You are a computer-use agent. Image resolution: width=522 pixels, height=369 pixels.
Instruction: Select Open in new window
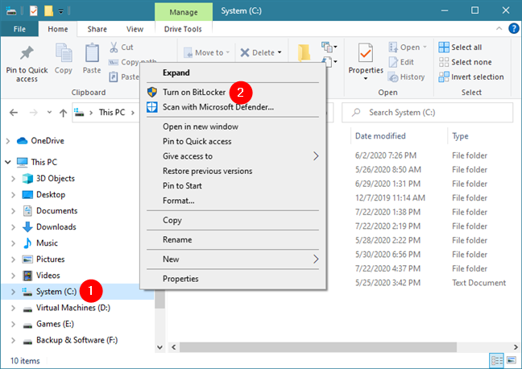[201, 126]
